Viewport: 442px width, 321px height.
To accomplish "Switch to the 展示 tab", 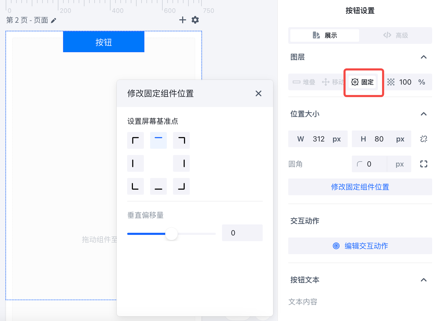I will click(x=325, y=35).
